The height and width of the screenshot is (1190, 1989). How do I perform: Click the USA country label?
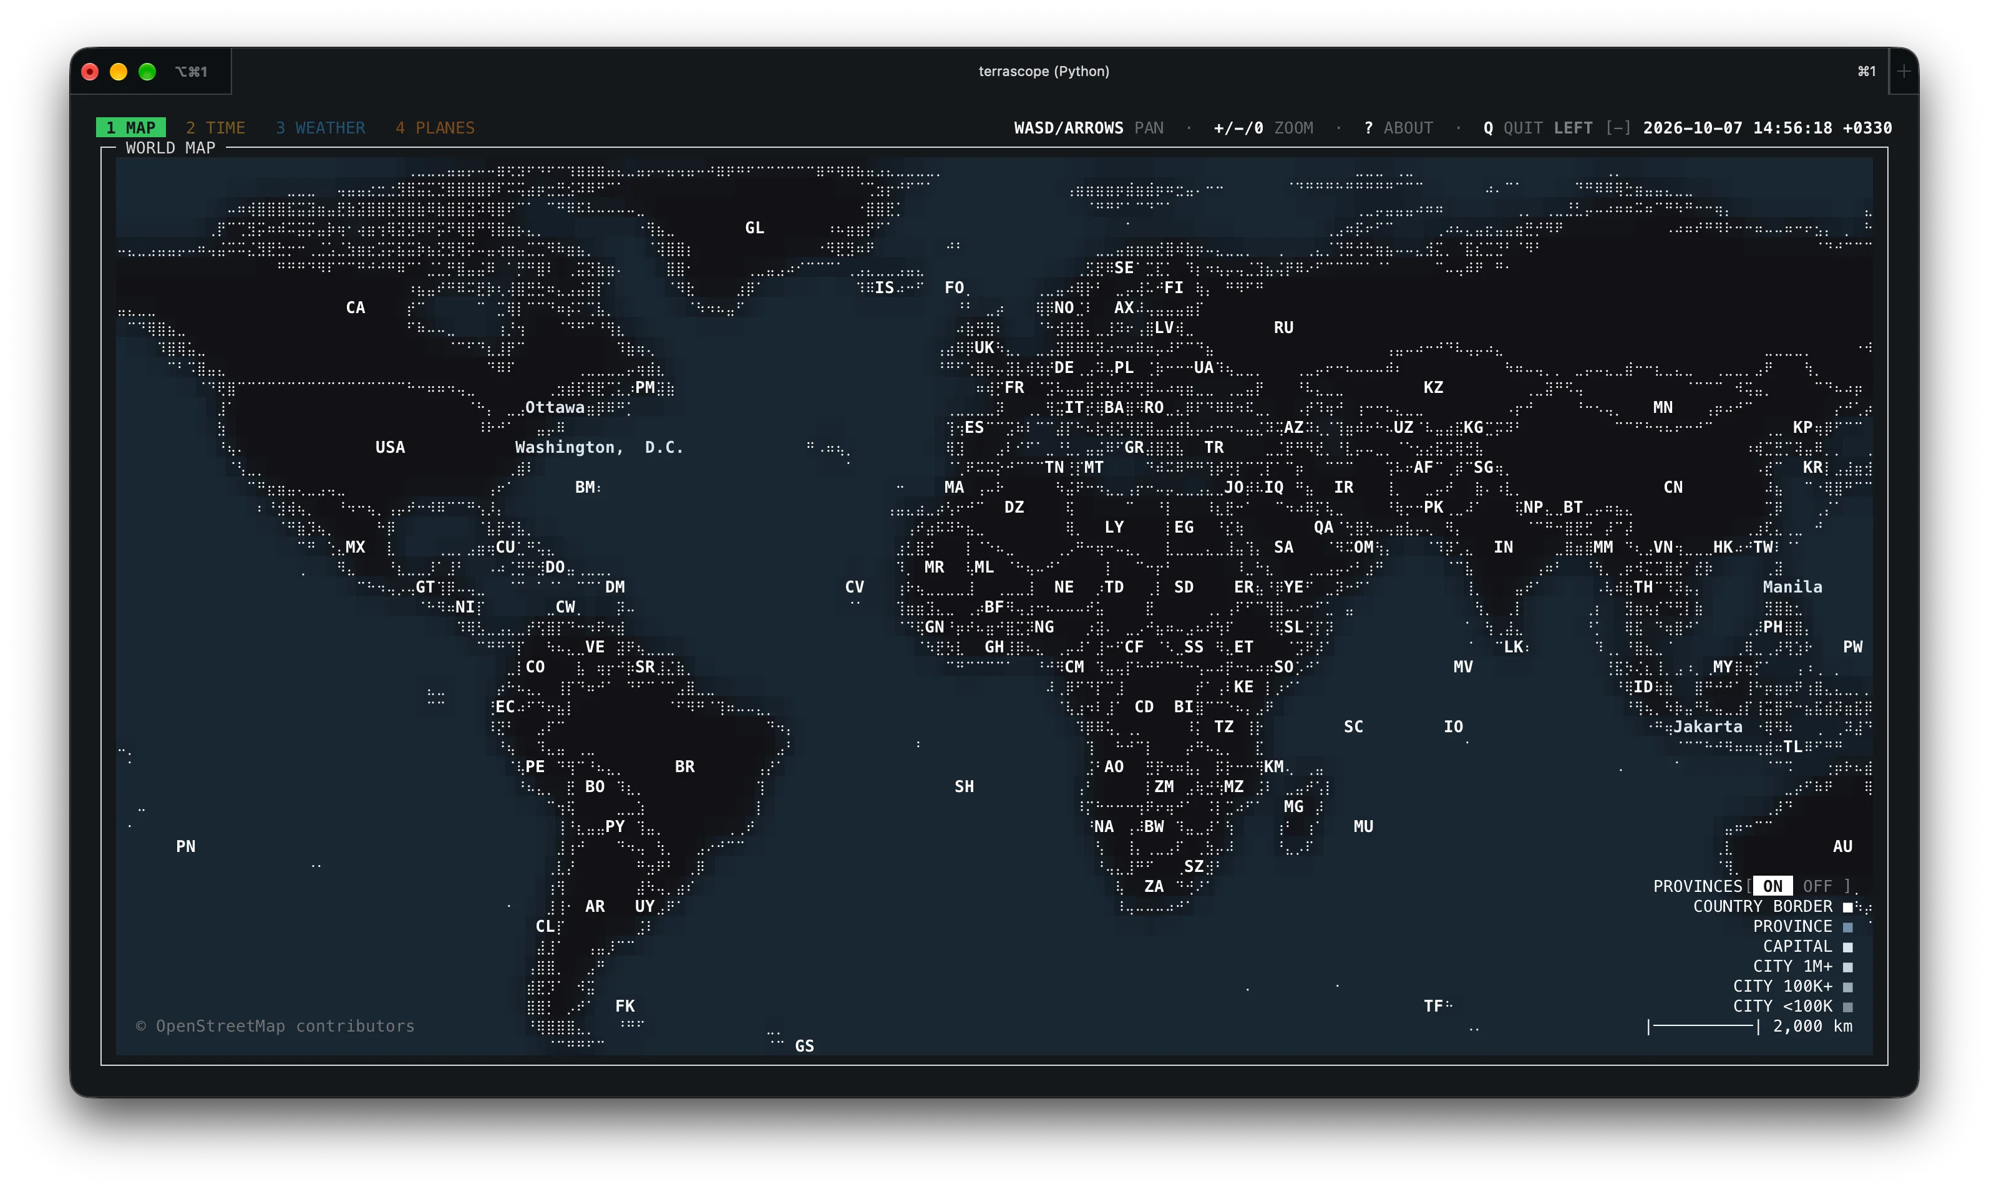tap(390, 447)
